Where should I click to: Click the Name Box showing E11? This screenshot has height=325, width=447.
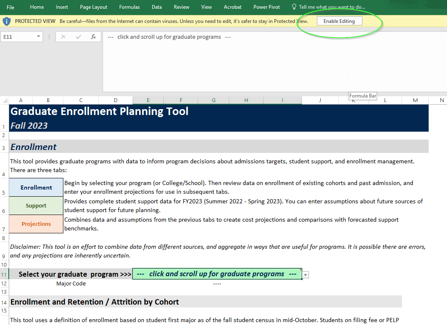tap(19, 37)
